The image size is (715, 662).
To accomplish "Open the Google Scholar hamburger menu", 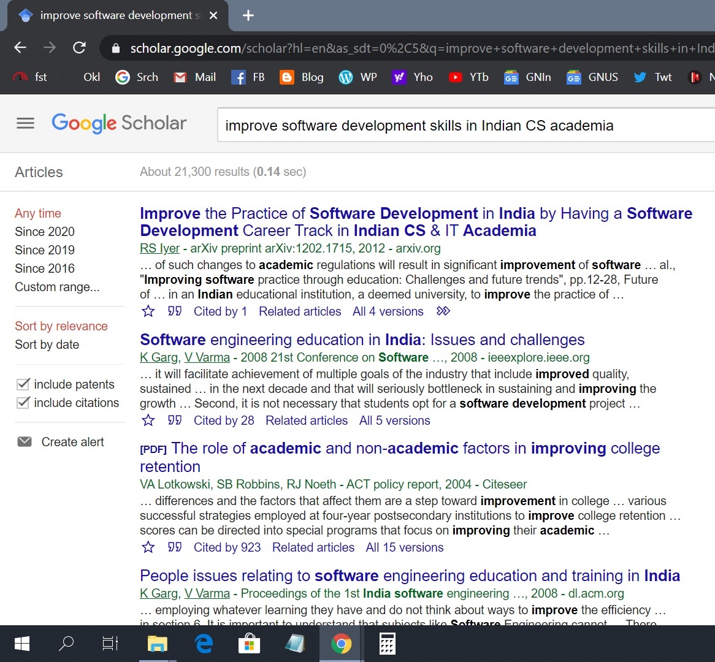I will tap(25, 123).
